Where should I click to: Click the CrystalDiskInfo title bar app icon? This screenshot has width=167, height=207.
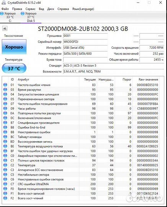click(x=4, y=3)
